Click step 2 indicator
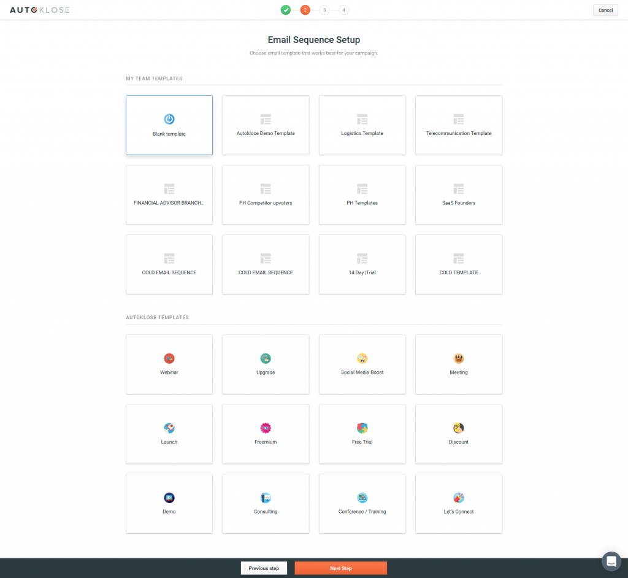The image size is (628, 578). [x=305, y=10]
